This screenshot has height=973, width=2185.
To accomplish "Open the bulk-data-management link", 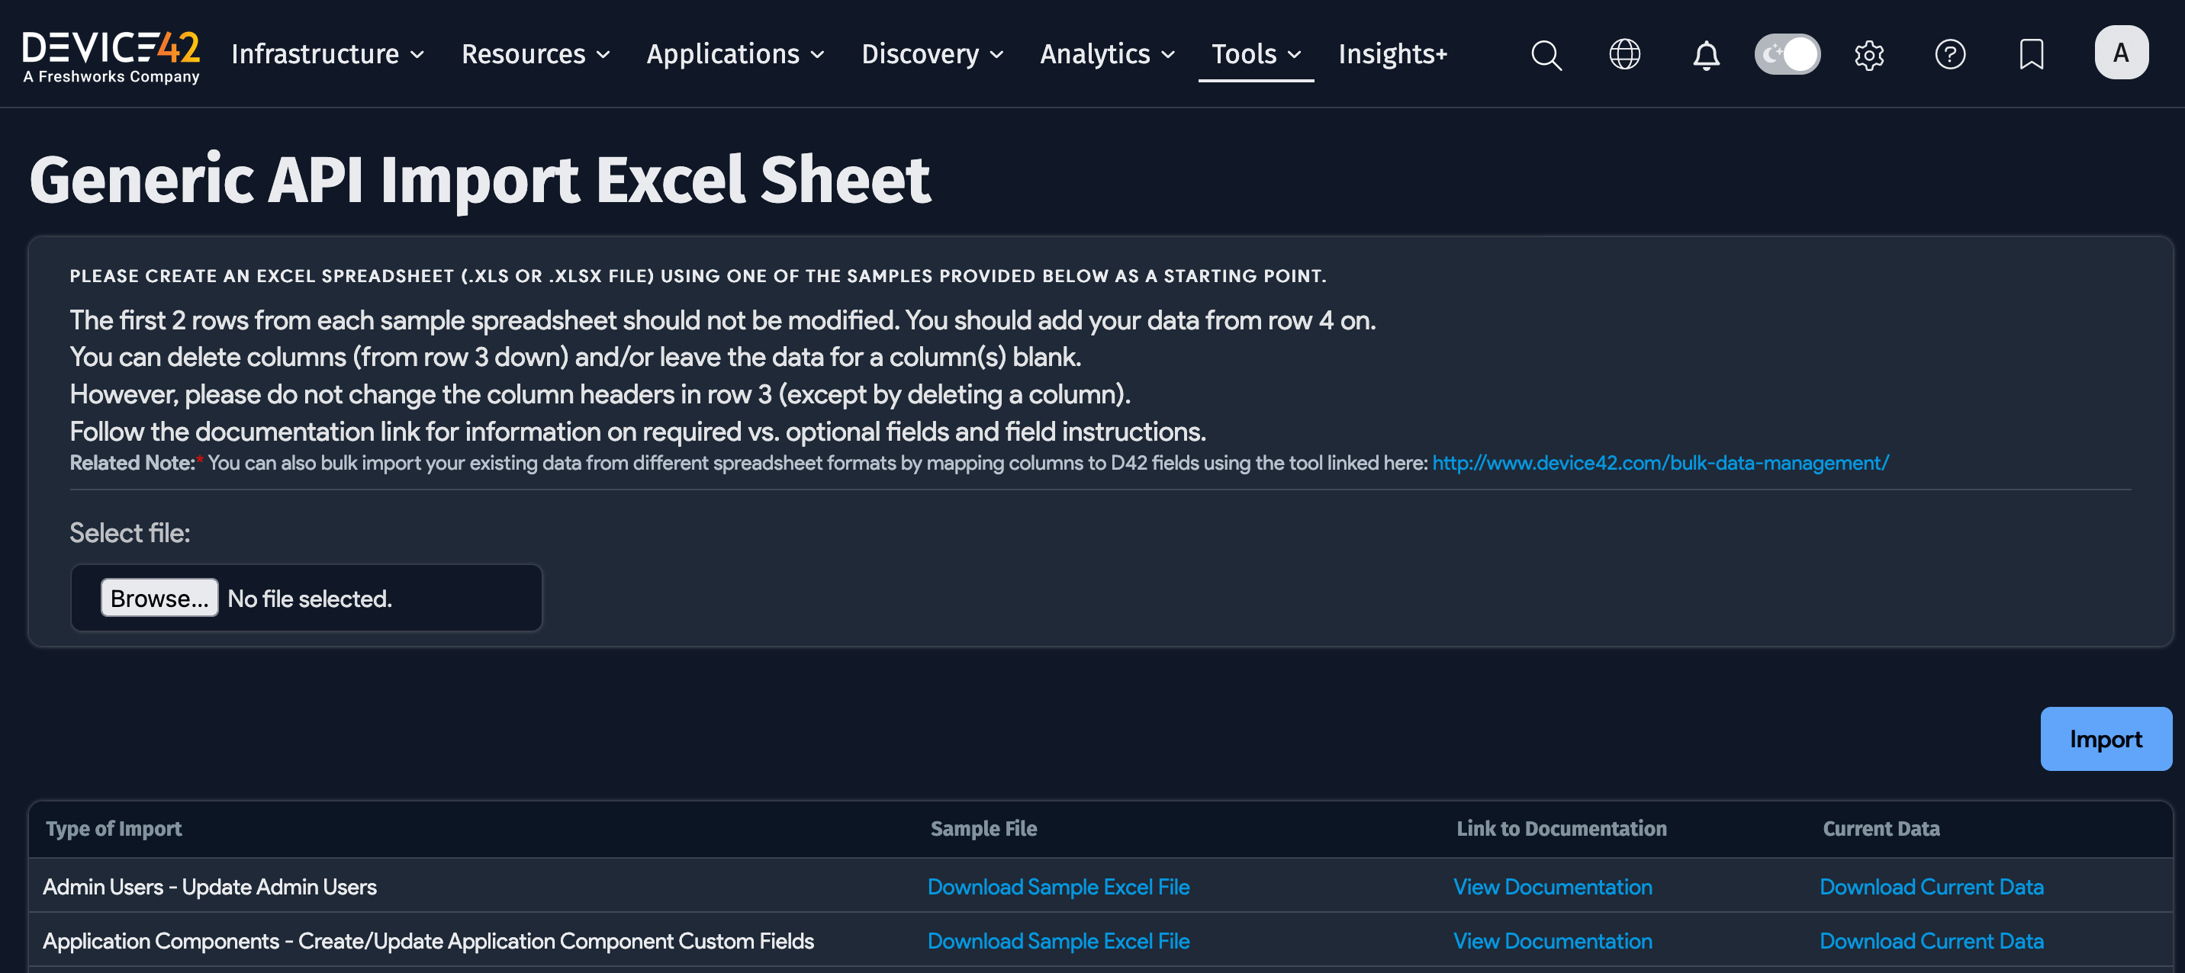I will (x=1660, y=463).
